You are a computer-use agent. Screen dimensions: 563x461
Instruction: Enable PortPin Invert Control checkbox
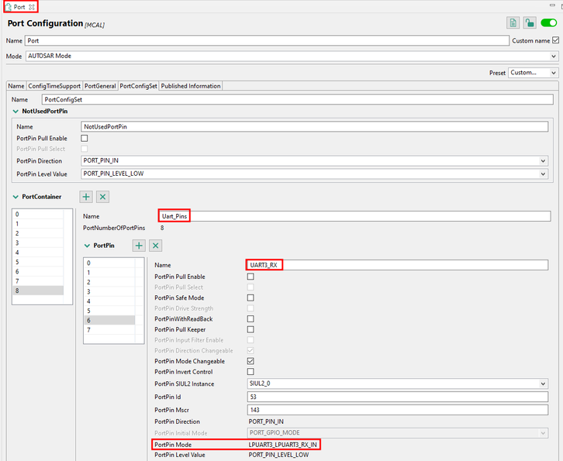[250, 372]
